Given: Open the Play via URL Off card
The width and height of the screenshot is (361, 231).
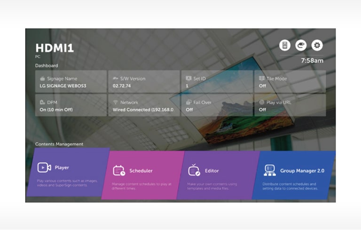Looking at the screenshot, I should [x=290, y=105].
